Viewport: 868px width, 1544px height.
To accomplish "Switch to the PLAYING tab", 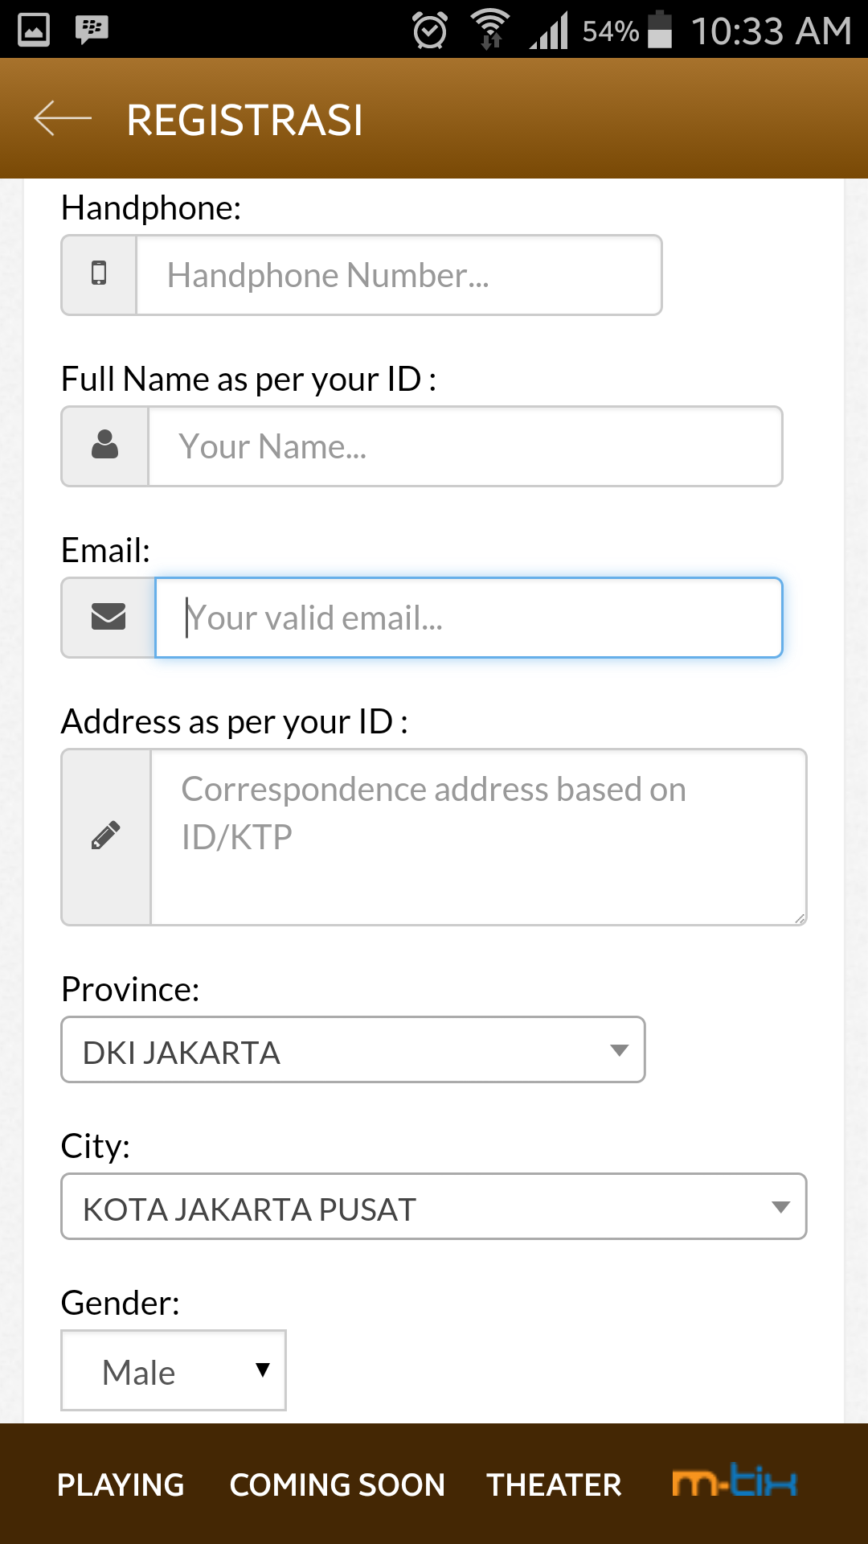I will click(x=121, y=1484).
